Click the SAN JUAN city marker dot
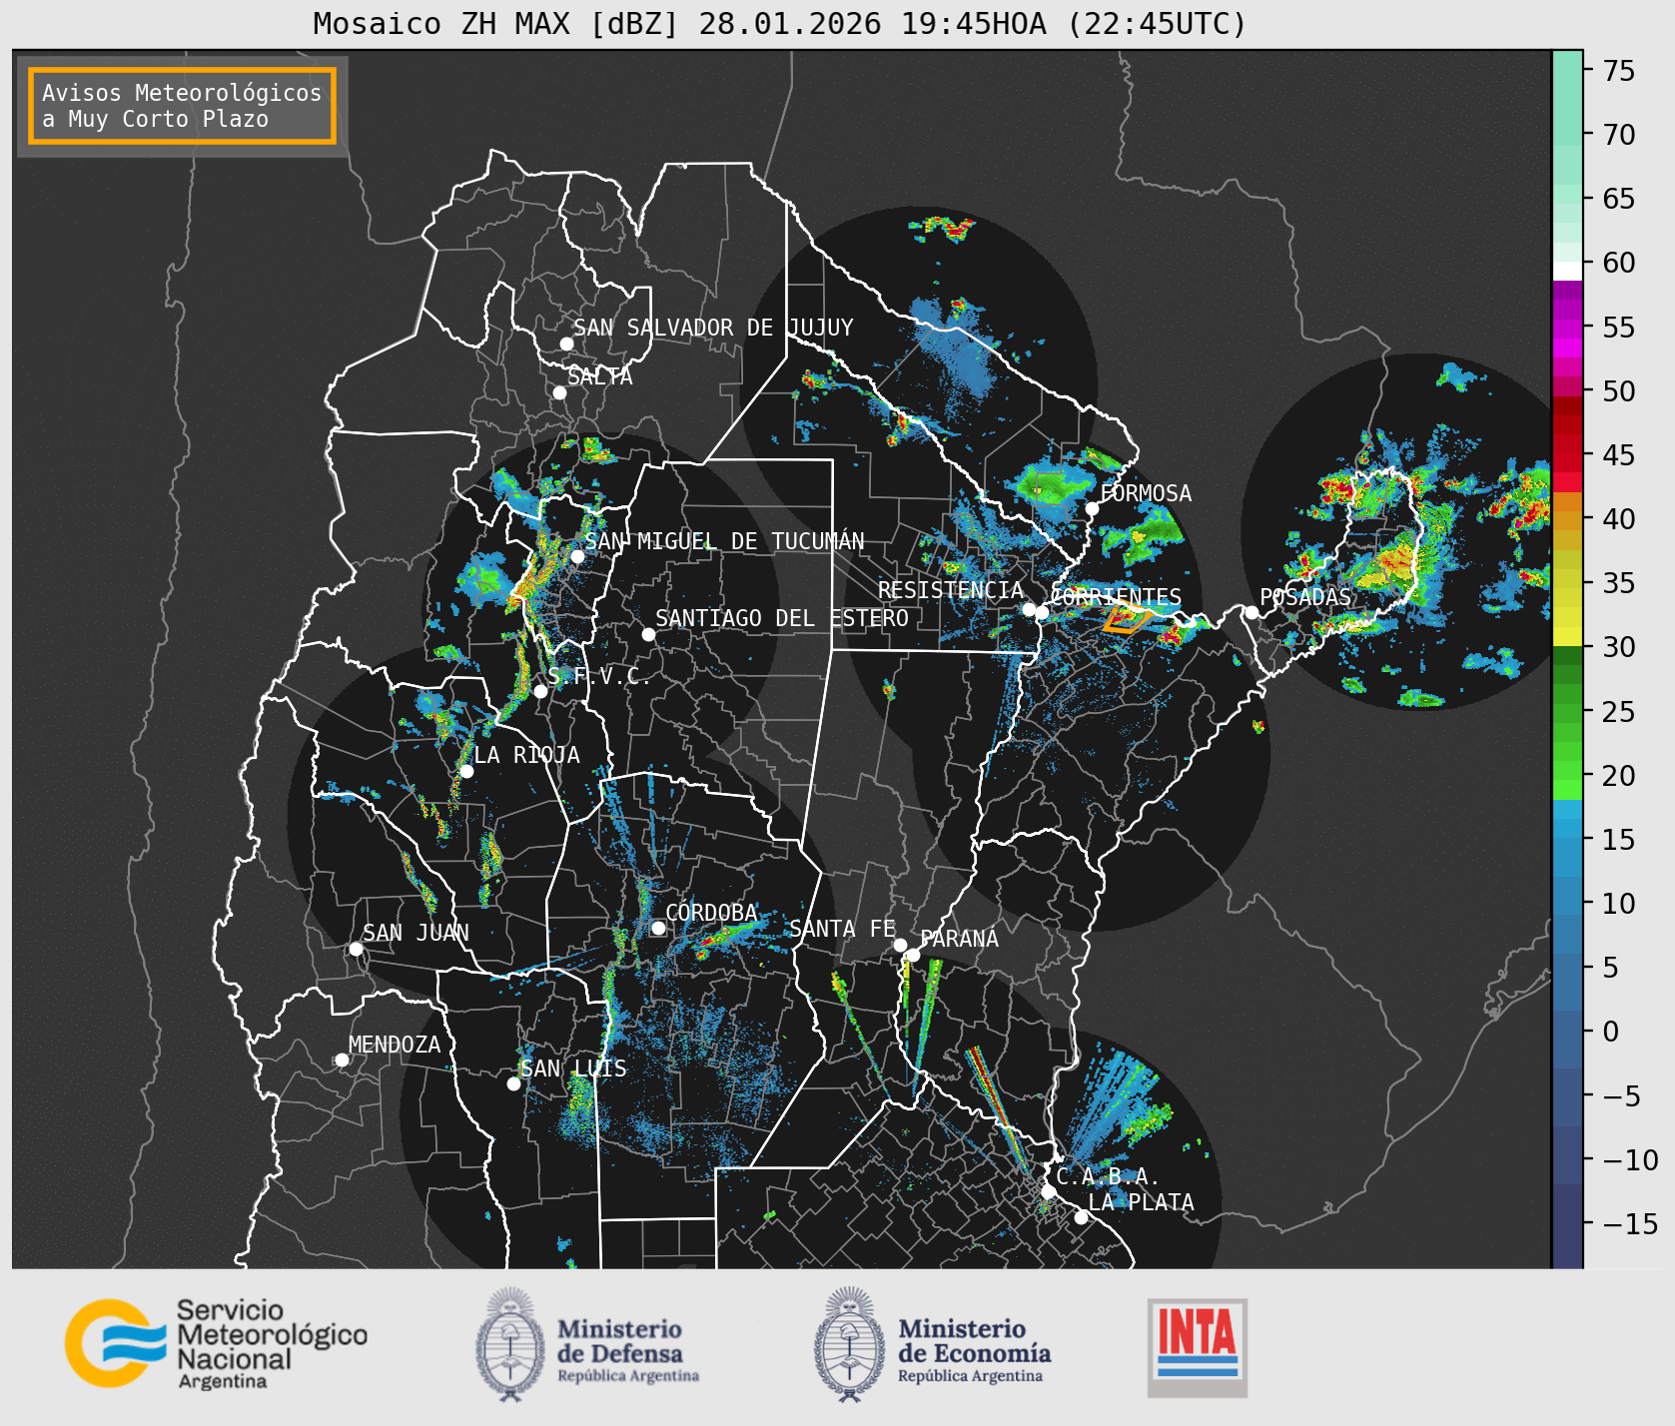 tap(356, 949)
